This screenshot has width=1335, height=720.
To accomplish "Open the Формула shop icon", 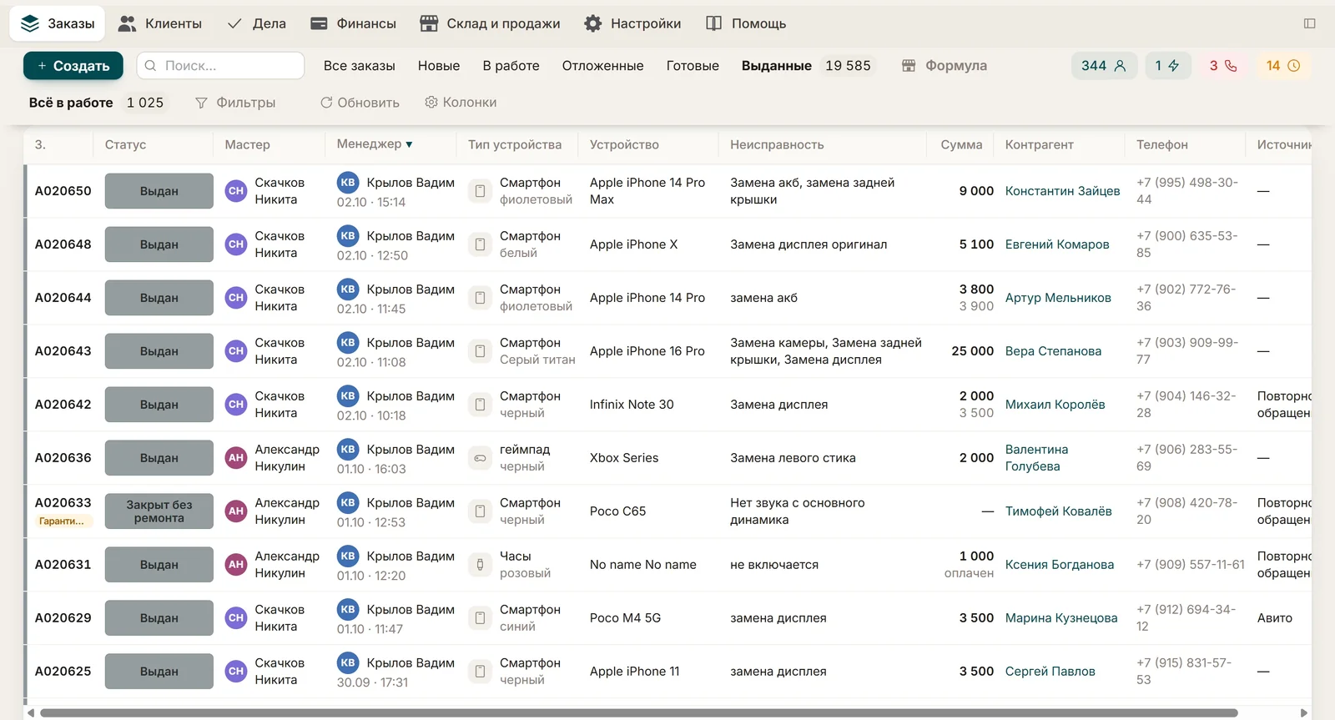I will click(909, 66).
